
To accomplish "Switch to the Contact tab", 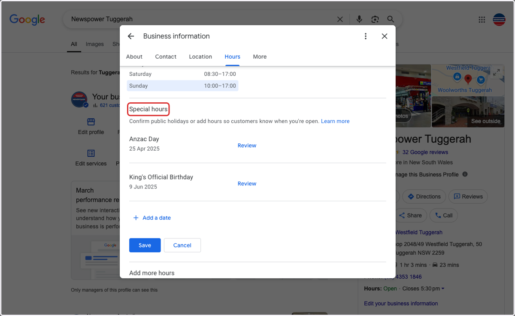I will pos(166,57).
